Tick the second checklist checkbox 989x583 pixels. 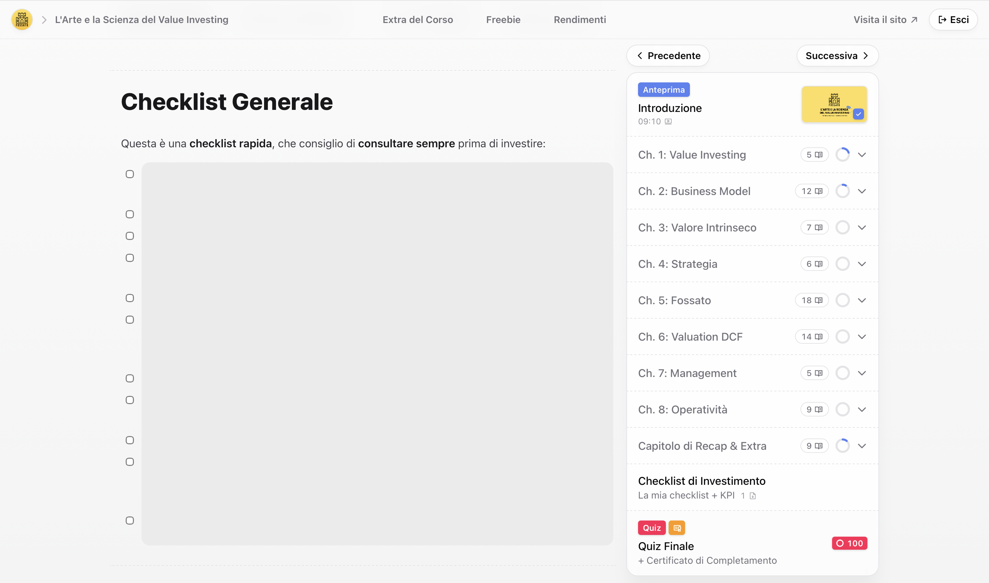click(130, 214)
